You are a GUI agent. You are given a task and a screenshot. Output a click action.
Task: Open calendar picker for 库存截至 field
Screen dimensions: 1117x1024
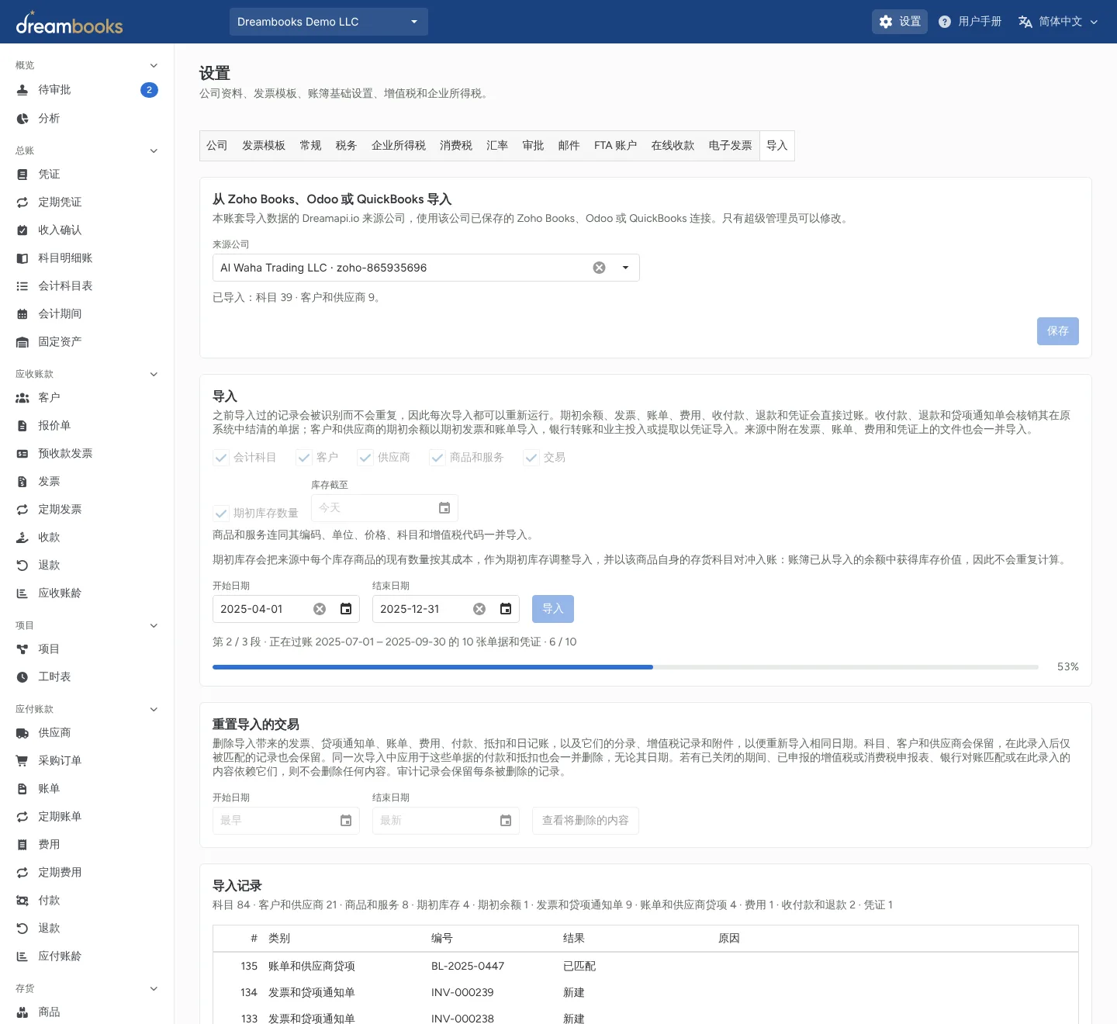click(444, 508)
